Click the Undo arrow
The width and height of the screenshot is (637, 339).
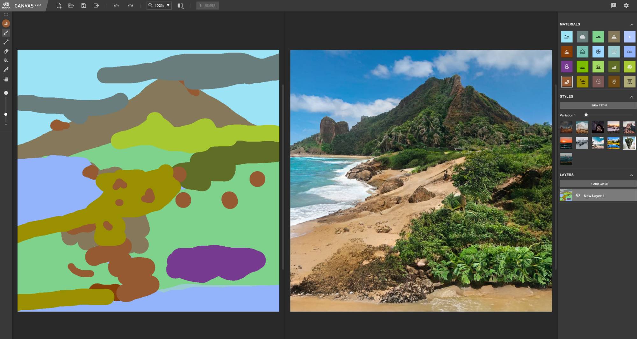tap(117, 5)
